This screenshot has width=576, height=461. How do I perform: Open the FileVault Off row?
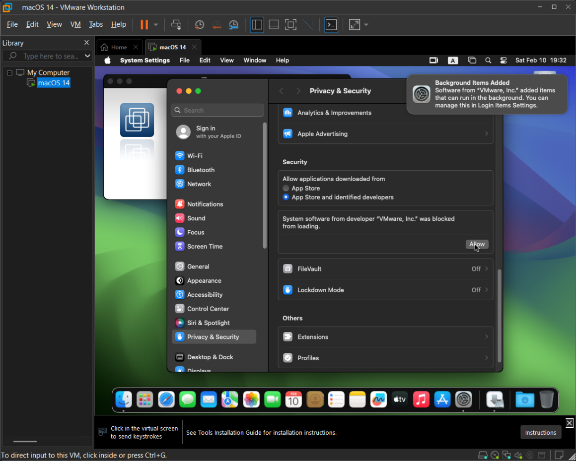pyautogui.click(x=385, y=268)
